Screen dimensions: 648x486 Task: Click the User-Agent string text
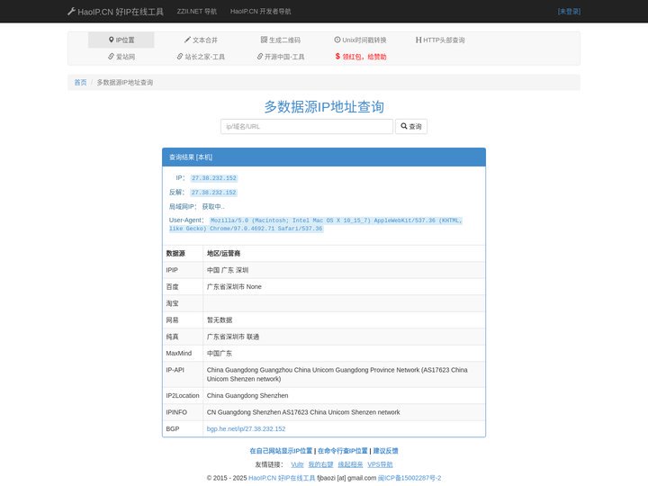point(315,224)
